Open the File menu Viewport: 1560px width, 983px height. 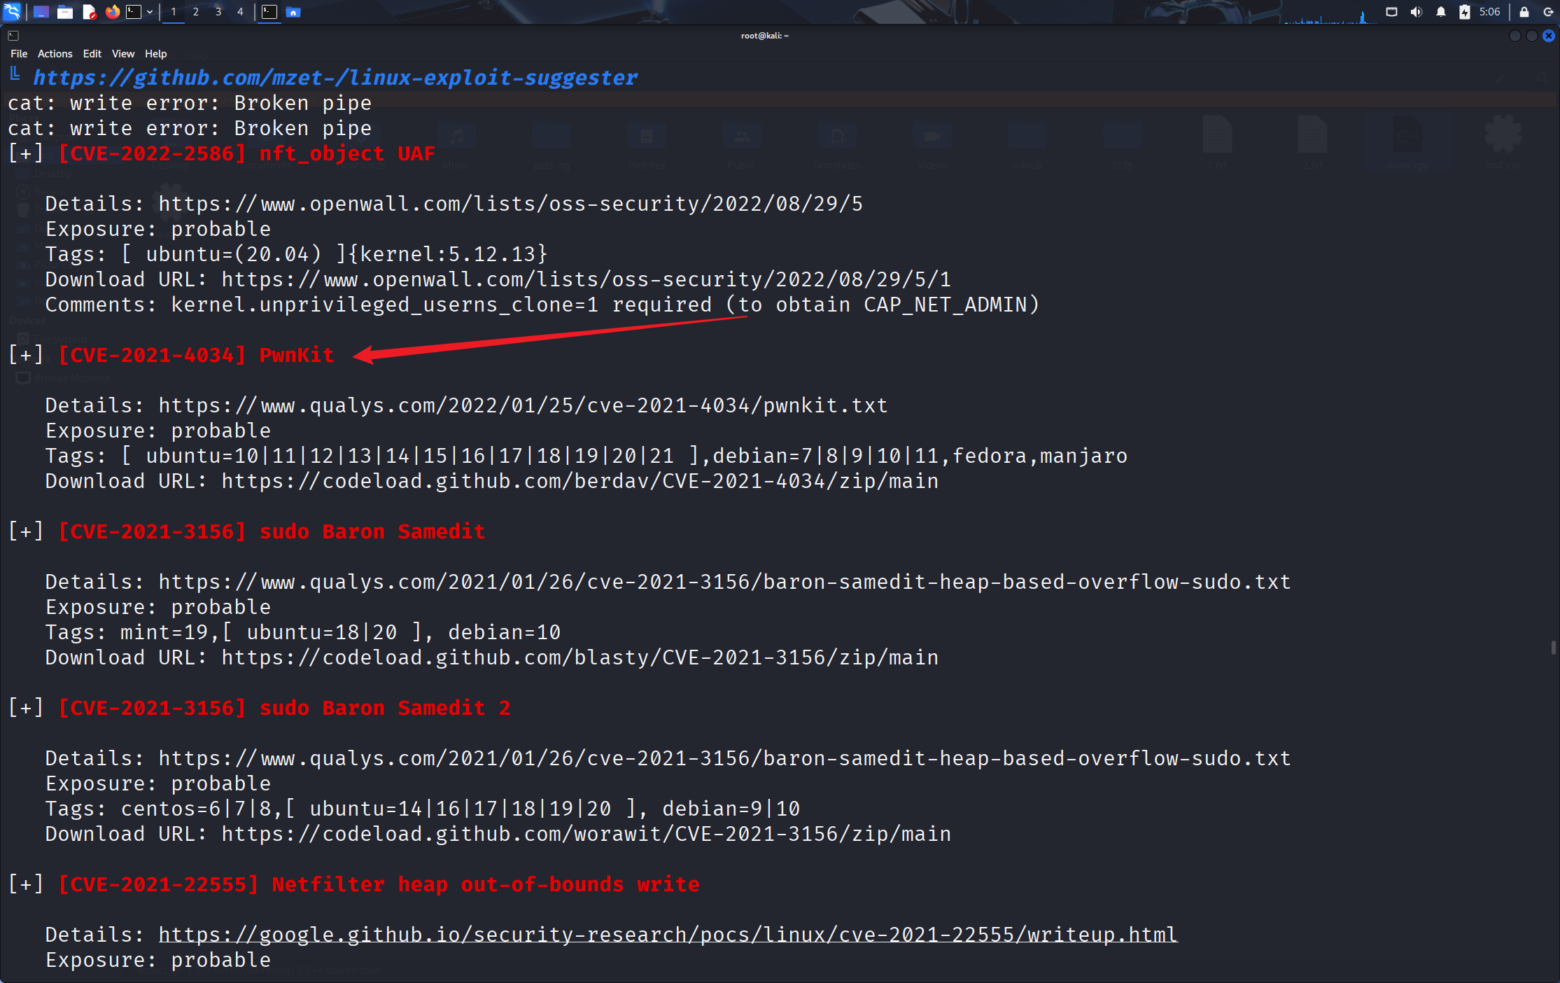(x=19, y=54)
